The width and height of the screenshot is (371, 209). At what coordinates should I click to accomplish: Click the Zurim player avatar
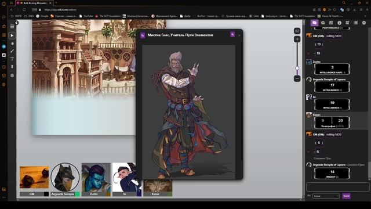coord(96,177)
